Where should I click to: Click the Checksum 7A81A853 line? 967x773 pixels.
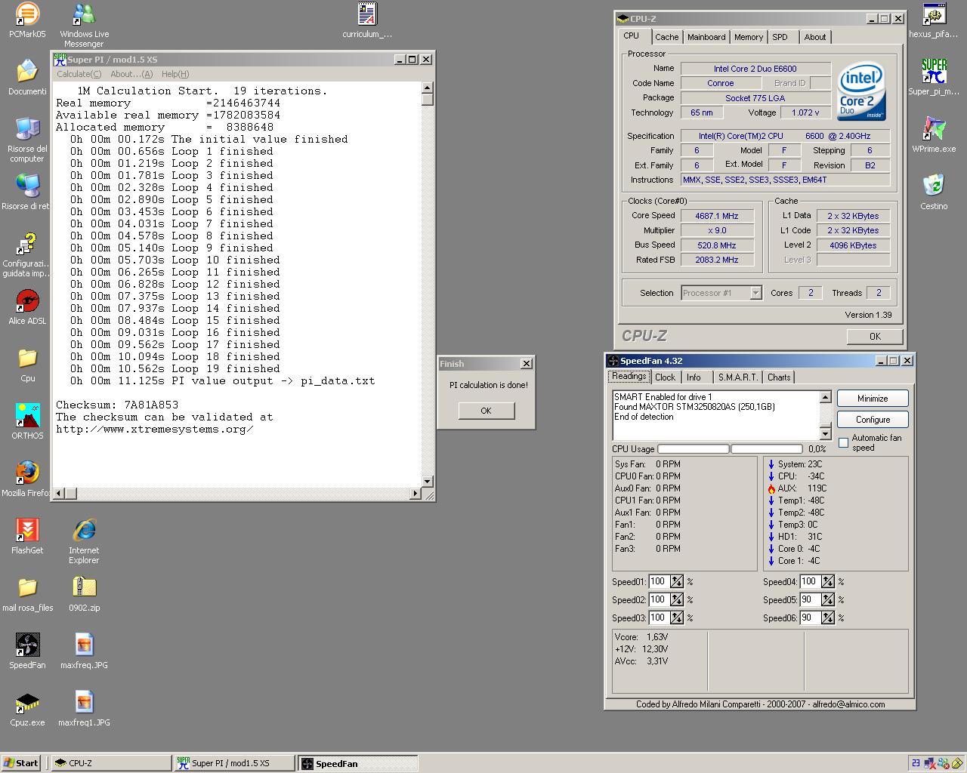tap(117, 405)
